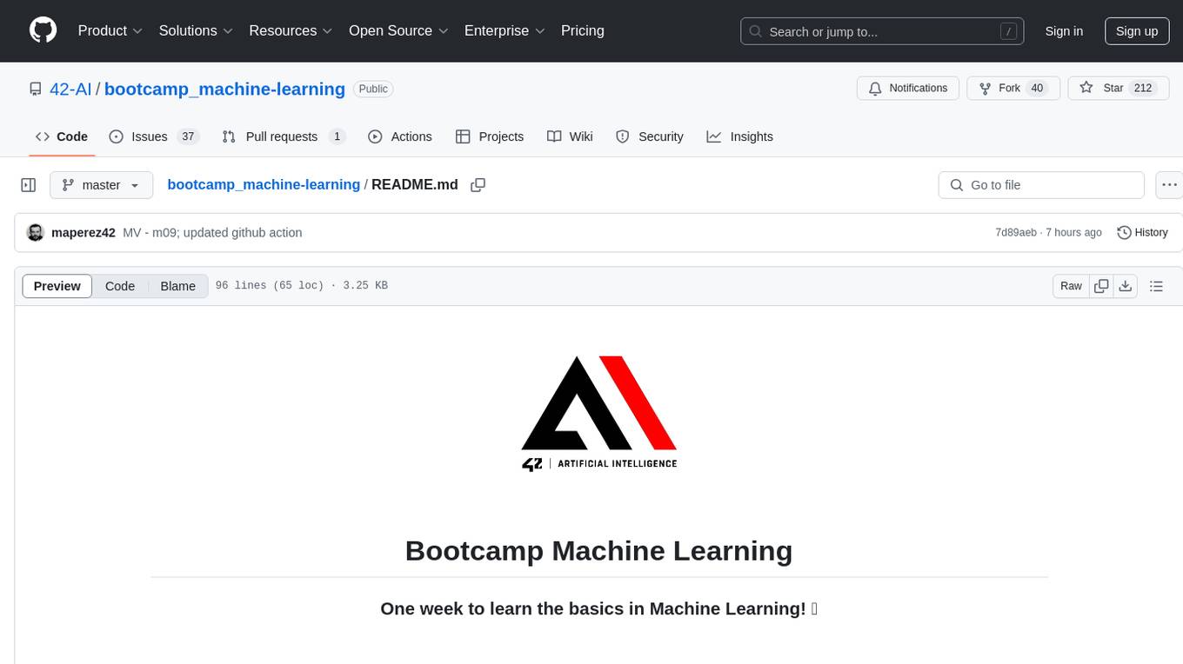Viewport: 1183px width, 664px height.
Task: Expand the Solutions dropdown
Action: click(197, 30)
